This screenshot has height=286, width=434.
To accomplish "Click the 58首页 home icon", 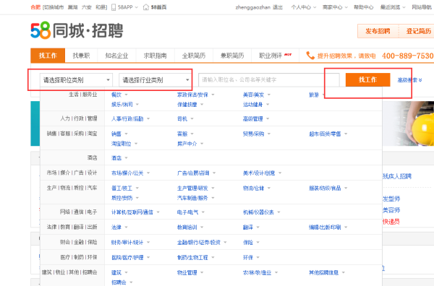I will coord(146,7).
